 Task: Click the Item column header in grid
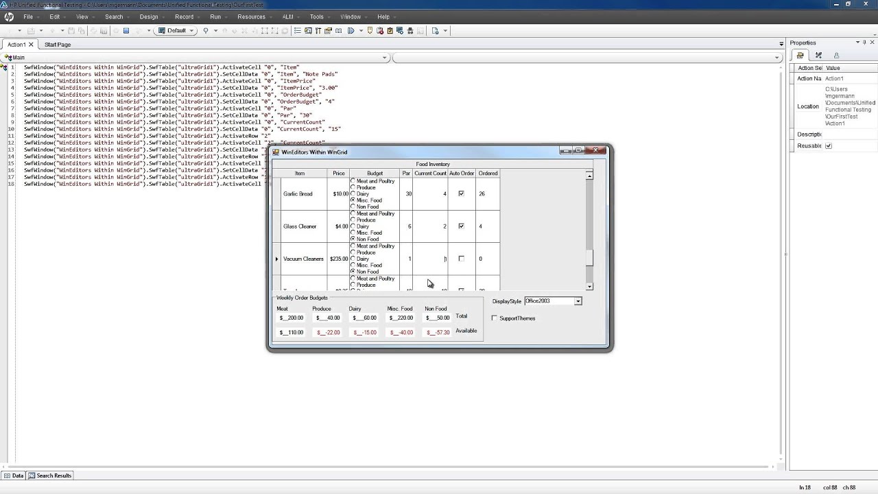tap(300, 174)
